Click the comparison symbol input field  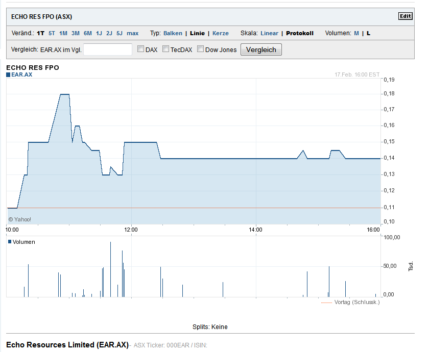108,49
